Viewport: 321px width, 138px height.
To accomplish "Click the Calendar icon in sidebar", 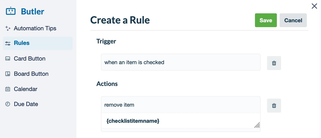I will tap(8, 89).
